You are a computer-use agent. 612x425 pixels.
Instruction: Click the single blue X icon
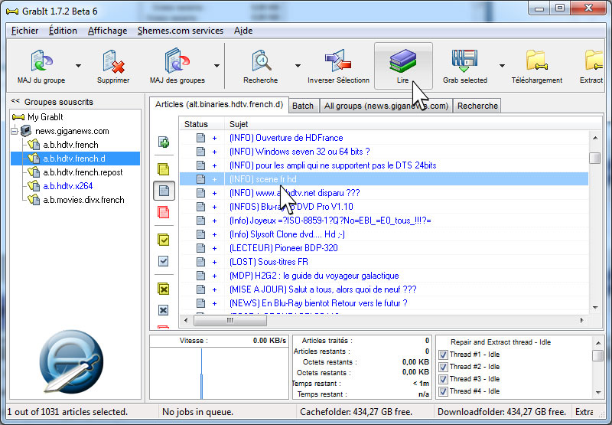click(164, 310)
